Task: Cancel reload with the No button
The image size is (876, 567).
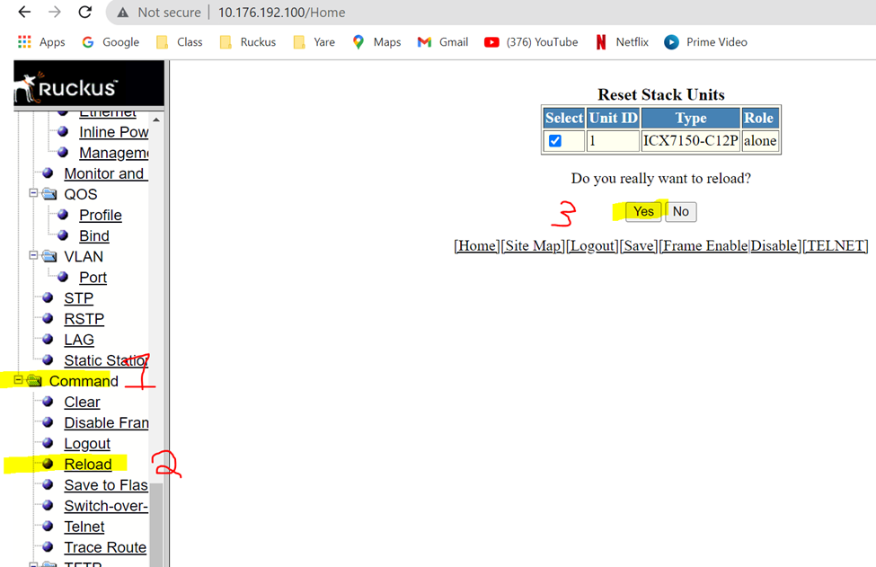Action: [x=680, y=212]
